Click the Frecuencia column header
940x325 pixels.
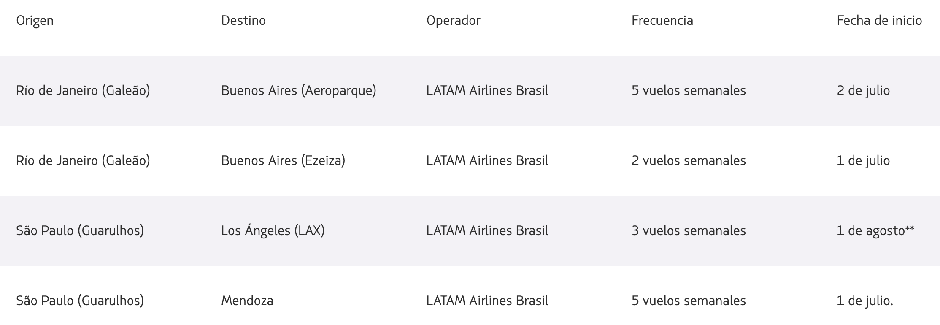click(x=662, y=20)
